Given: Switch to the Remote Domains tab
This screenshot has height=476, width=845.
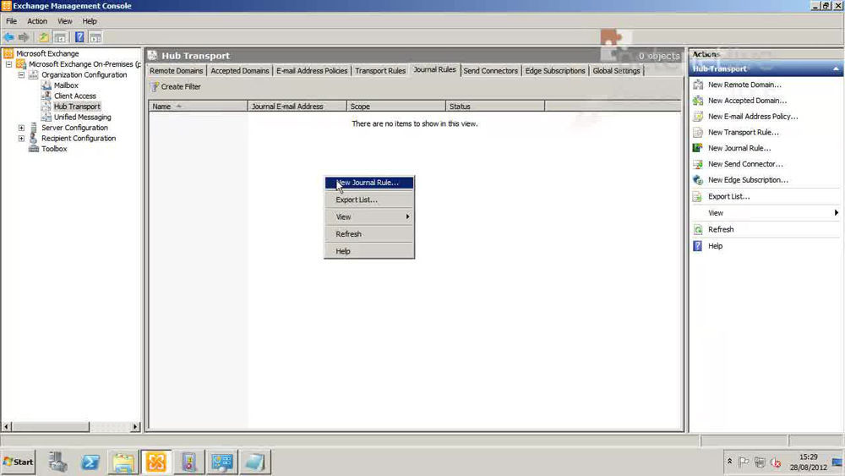Looking at the screenshot, I should [x=177, y=71].
